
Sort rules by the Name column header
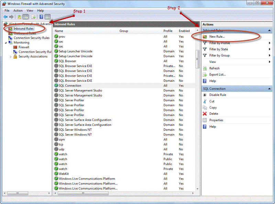click(59, 30)
